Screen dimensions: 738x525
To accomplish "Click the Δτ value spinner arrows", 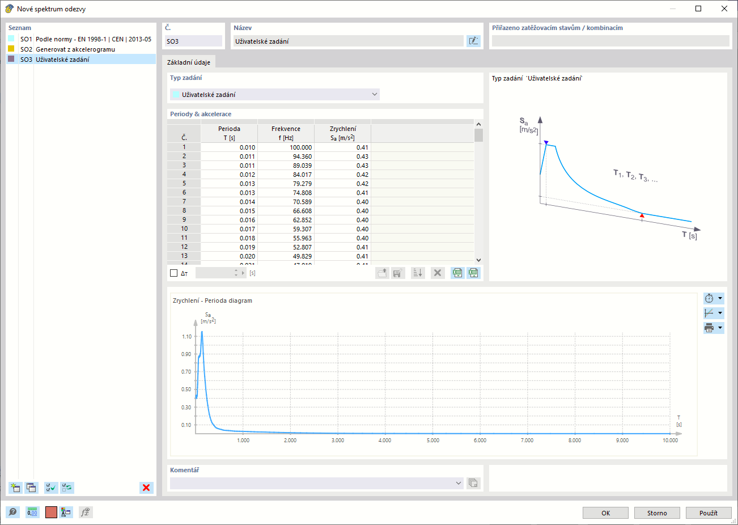I will point(236,273).
